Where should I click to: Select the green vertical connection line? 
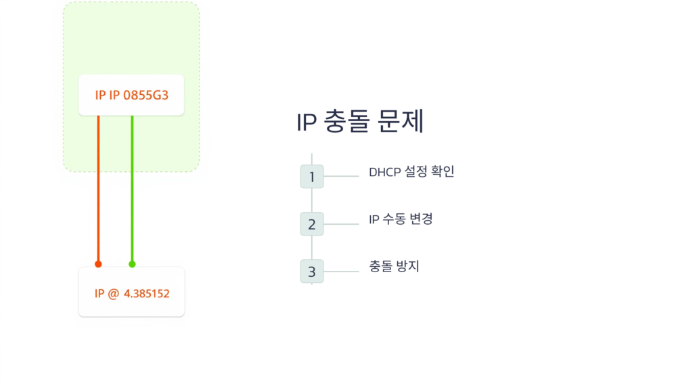coord(132,190)
